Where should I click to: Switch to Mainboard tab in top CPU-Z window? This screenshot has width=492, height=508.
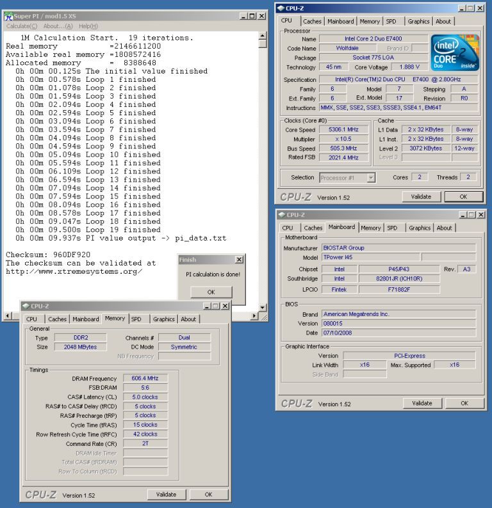tap(341, 21)
